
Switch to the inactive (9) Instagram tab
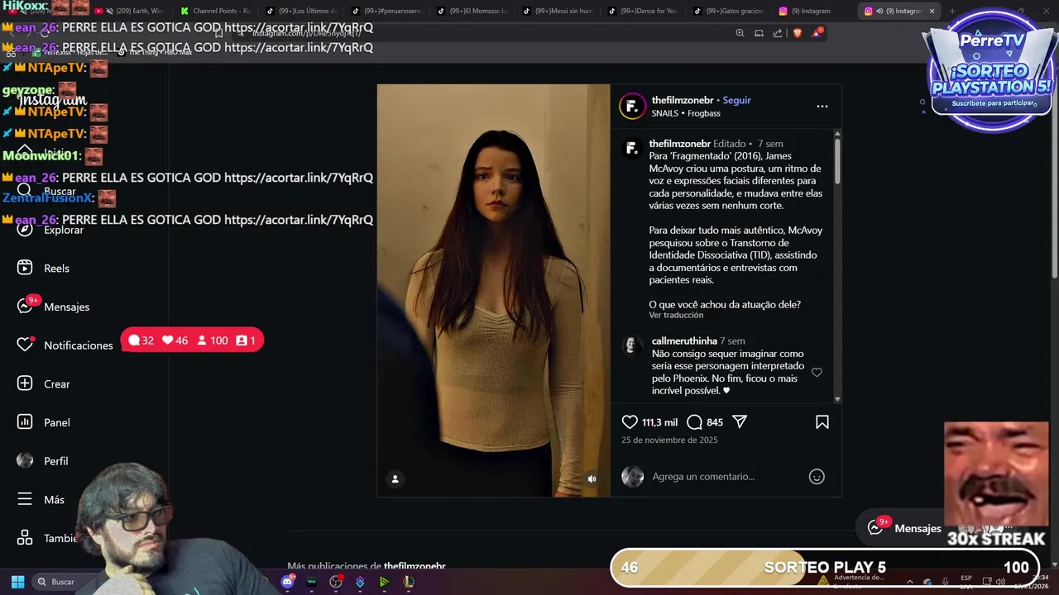pyautogui.click(x=813, y=11)
